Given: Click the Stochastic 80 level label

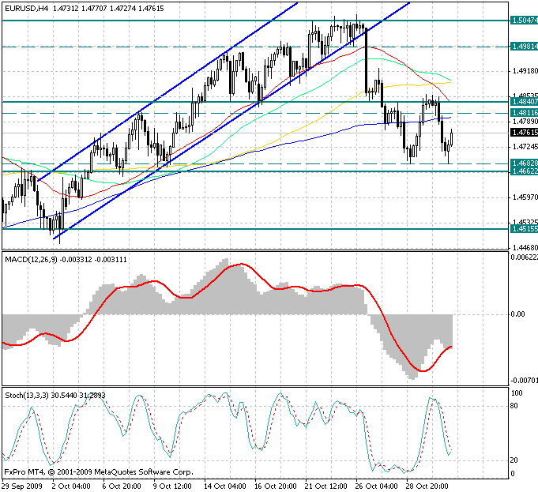Looking at the screenshot, I should tap(514, 406).
